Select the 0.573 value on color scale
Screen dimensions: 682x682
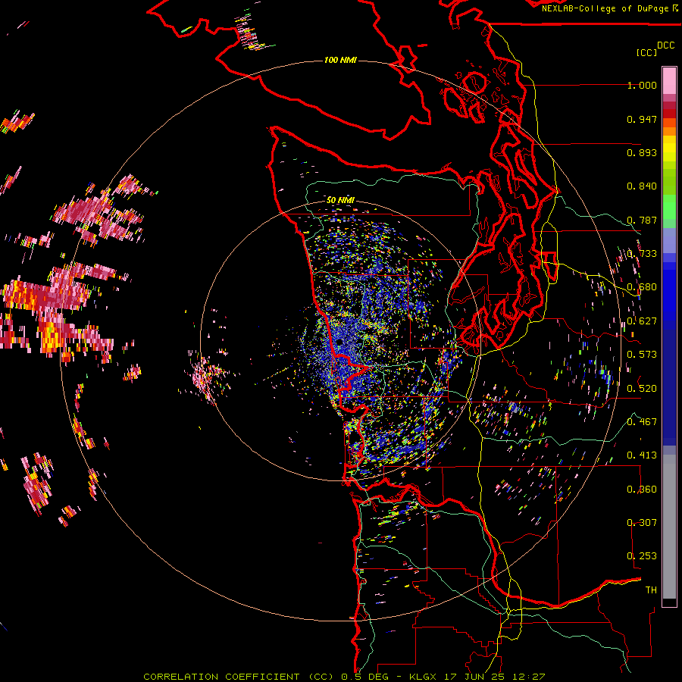click(x=642, y=355)
